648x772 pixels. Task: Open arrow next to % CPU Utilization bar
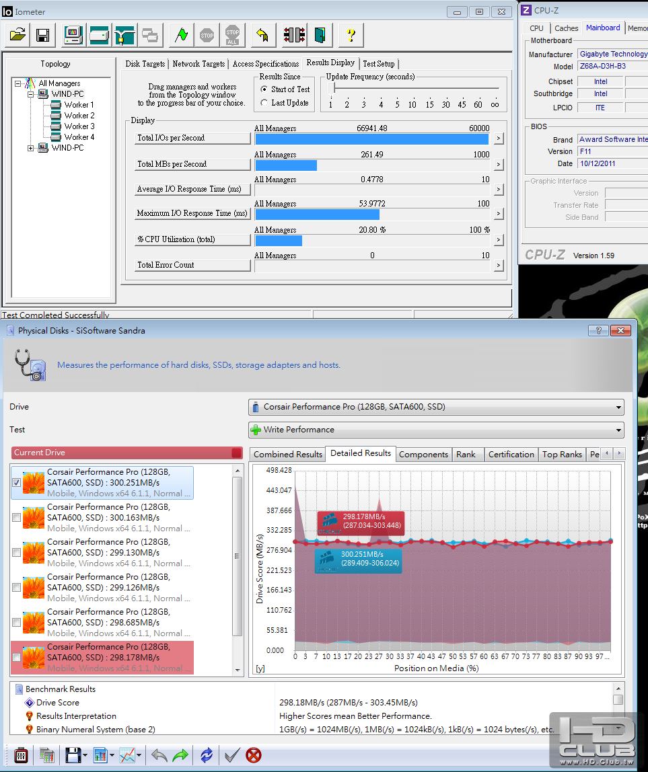(498, 240)
